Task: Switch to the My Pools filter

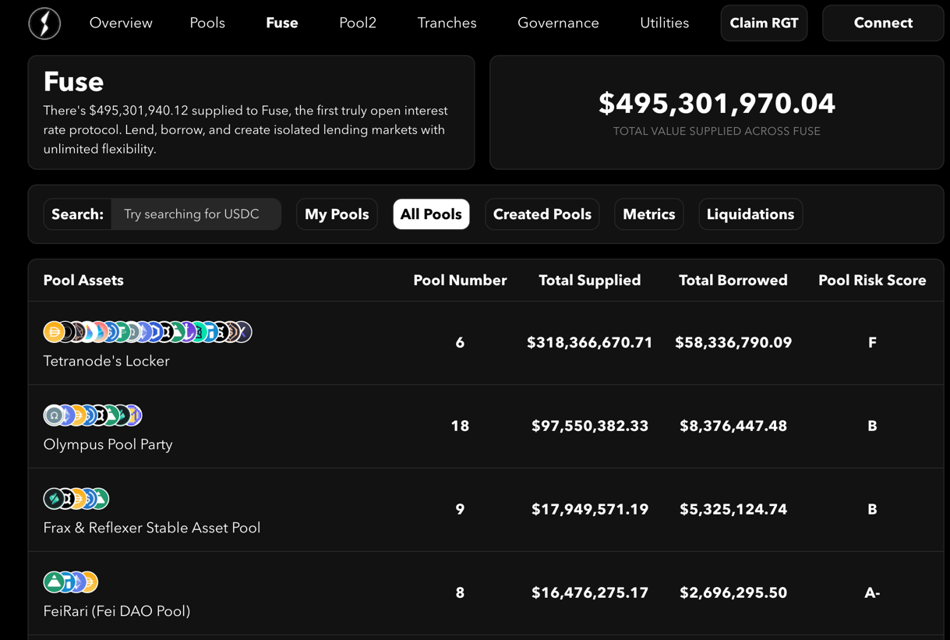Action: click(x=337, y=214)
